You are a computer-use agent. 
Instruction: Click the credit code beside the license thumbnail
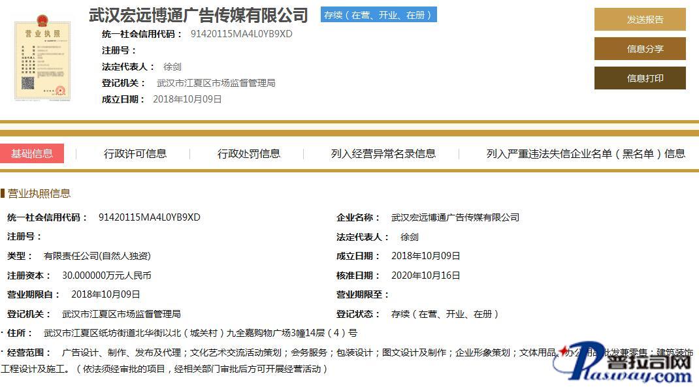[241, 34]
